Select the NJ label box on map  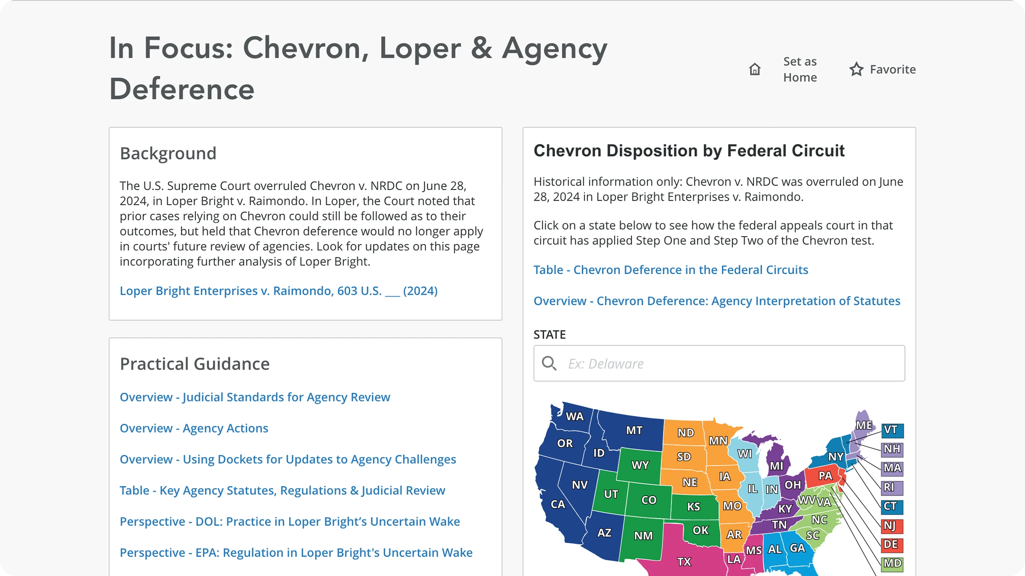point(892,525)
